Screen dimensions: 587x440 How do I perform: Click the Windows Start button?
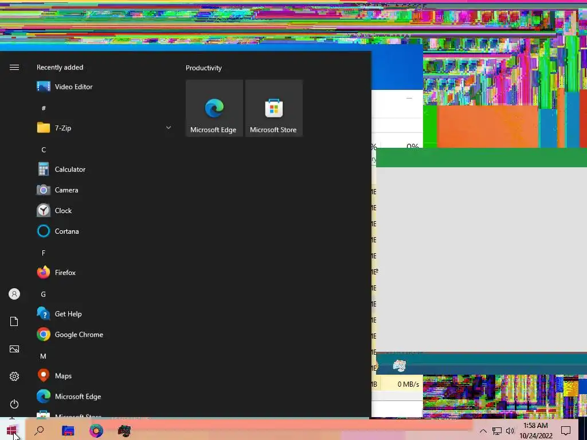pyautogui.click(x=11, y=431)
